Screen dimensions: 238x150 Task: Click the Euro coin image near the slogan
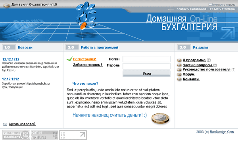[160, 119]
